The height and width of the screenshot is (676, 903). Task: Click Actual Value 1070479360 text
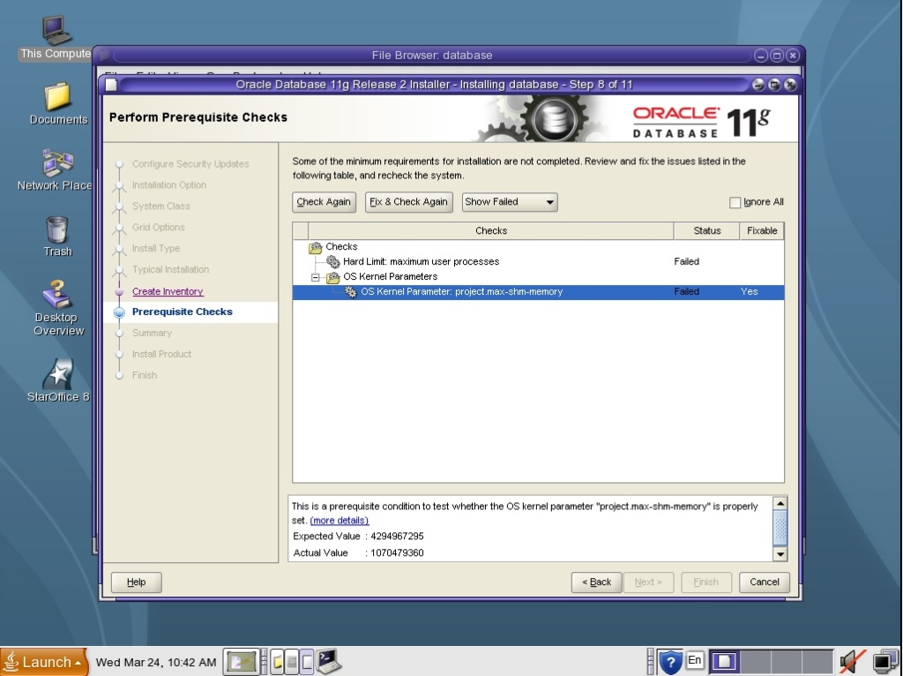click(x=358, y=552)
